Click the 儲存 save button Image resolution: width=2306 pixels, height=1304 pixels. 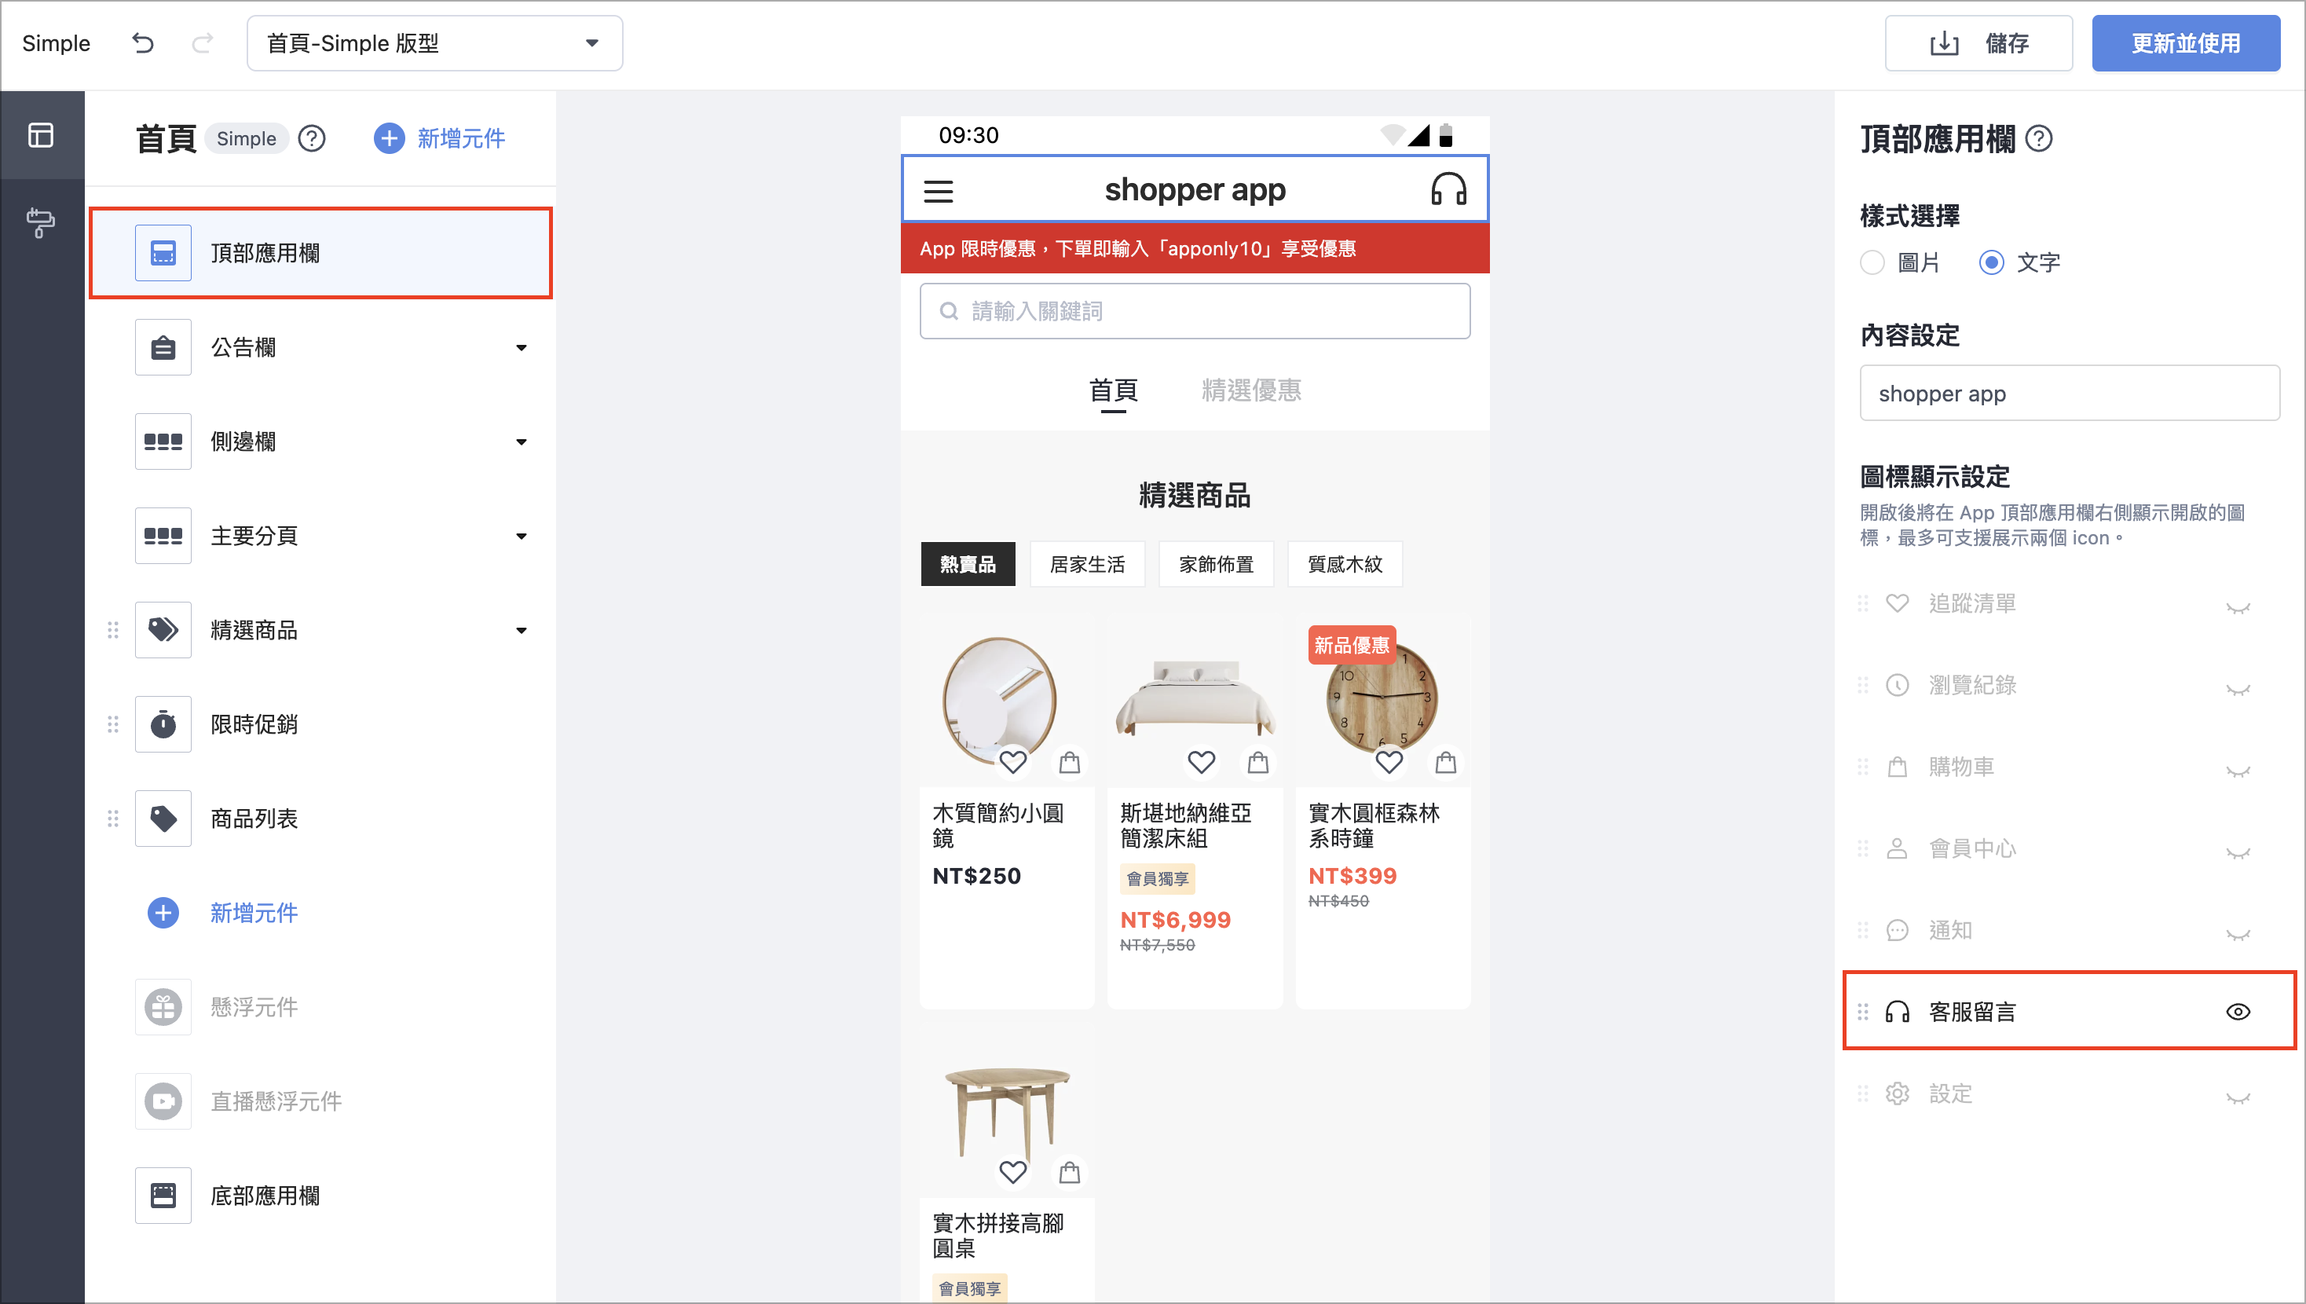1978,43
